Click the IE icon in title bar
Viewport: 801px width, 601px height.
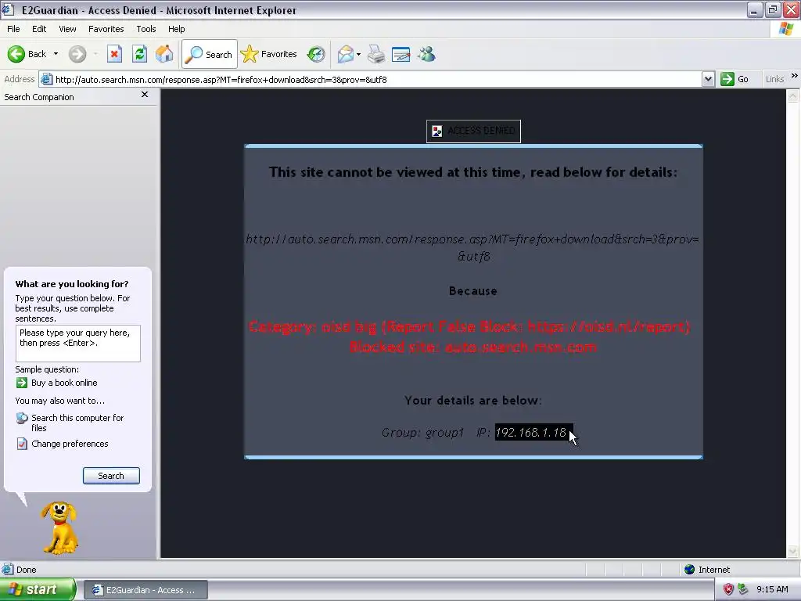8,9
